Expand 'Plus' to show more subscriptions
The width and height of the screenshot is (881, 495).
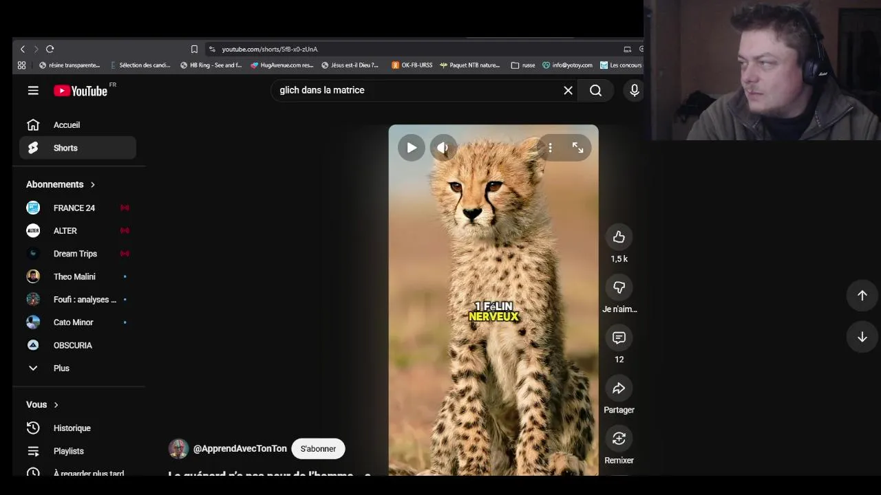coord(78,368)
